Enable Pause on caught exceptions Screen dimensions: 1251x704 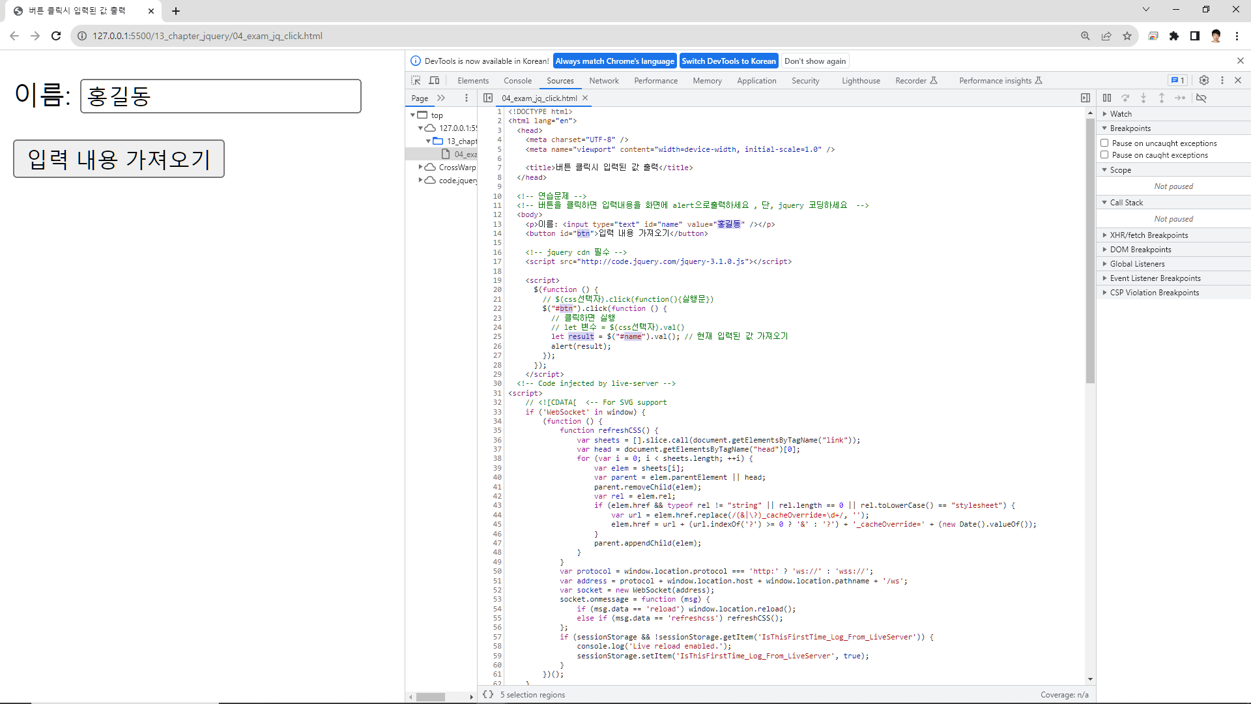1104,155
